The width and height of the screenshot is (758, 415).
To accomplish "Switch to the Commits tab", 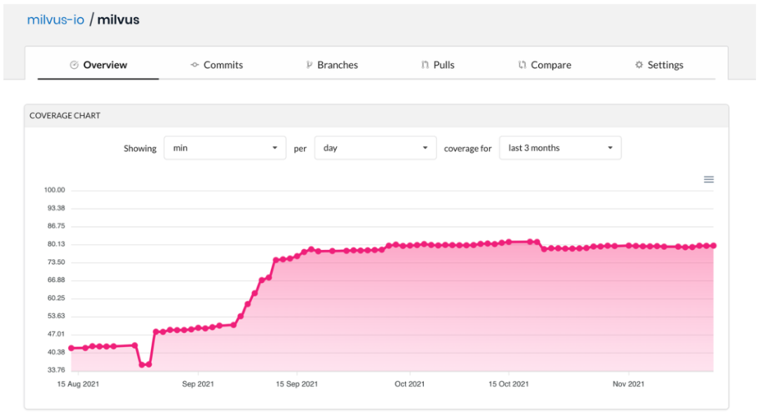I will (222, 65).
